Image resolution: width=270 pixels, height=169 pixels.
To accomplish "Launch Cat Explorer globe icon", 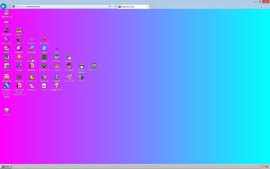I will pyautogui.click(x=7, y=32).
